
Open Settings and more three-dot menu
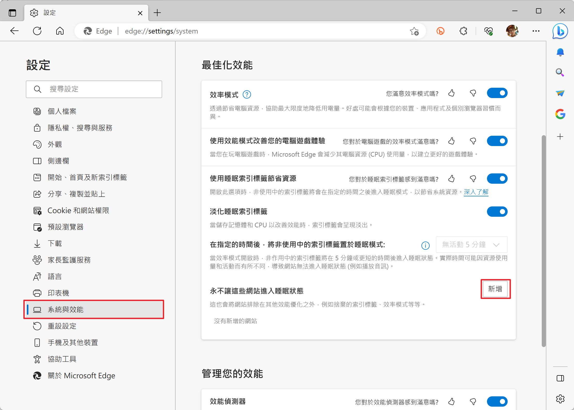(x=536, y=31)
